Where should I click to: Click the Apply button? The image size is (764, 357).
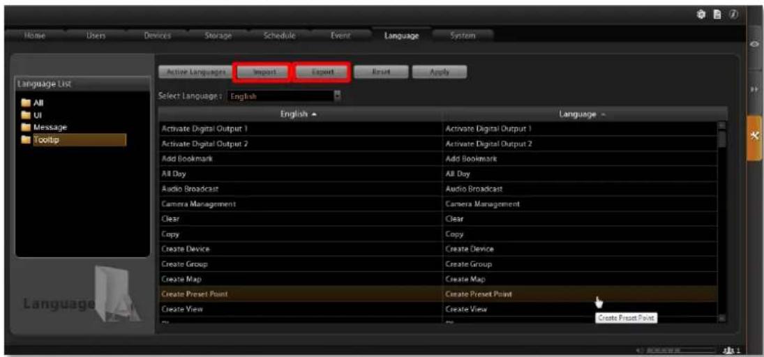tap(440, 72)
